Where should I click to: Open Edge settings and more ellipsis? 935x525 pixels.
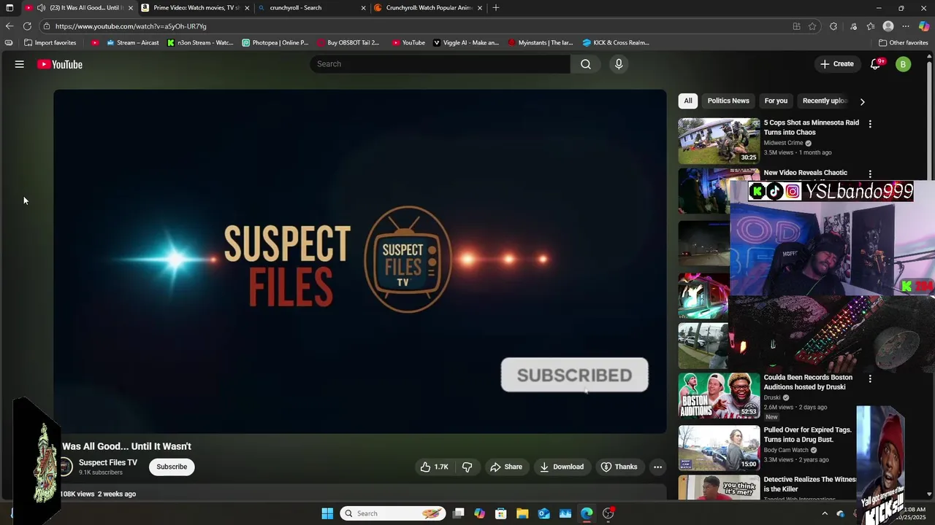pos(906,26)
